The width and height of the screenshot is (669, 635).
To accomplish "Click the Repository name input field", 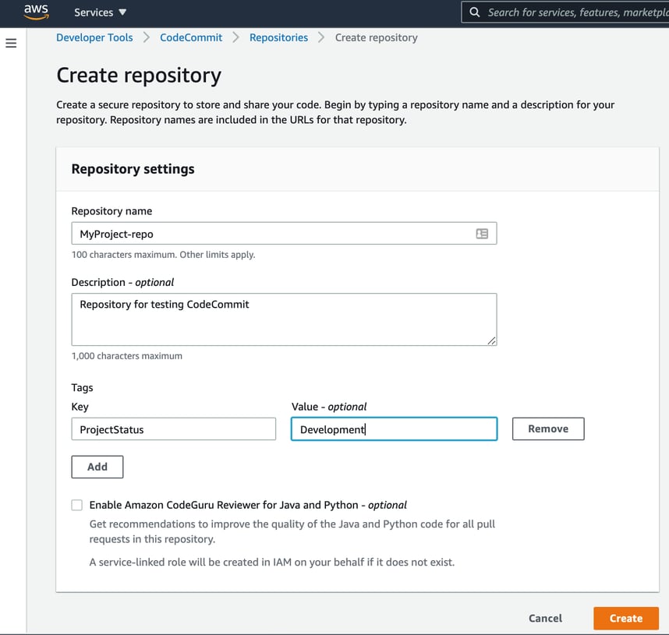I will point(273,234).
